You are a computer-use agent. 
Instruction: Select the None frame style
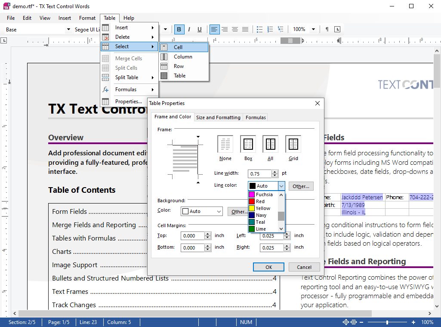225,144
